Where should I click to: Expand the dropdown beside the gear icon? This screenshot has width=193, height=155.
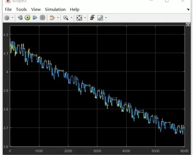tap(12, 18)
